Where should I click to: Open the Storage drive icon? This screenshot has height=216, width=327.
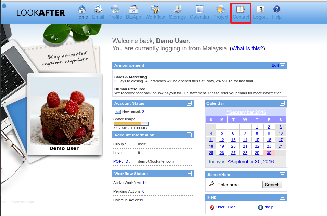(x=177, y=10)
